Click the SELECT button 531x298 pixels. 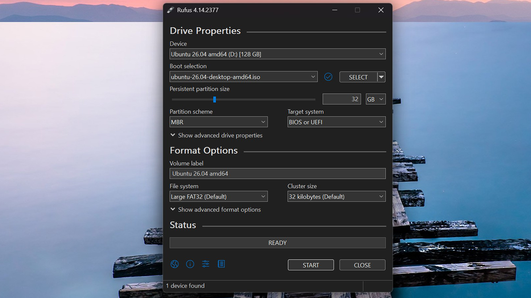pyautogui.click(x=358, y=77)
